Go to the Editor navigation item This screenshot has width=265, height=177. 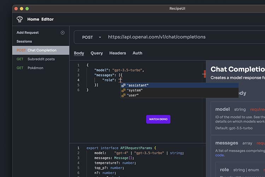pyautogui.click(x=47, y=19)
